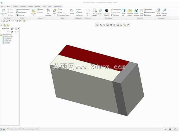Toggle Exploded View
Viewport: 179px width, 134px height.
(116, 9)
